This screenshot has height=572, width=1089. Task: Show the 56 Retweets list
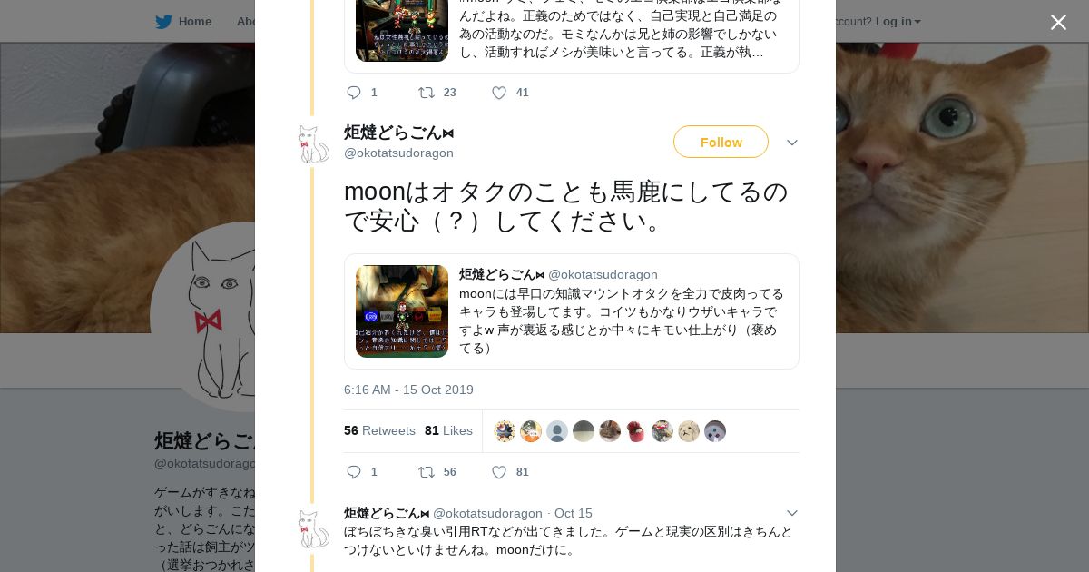(x=379, y=430)
